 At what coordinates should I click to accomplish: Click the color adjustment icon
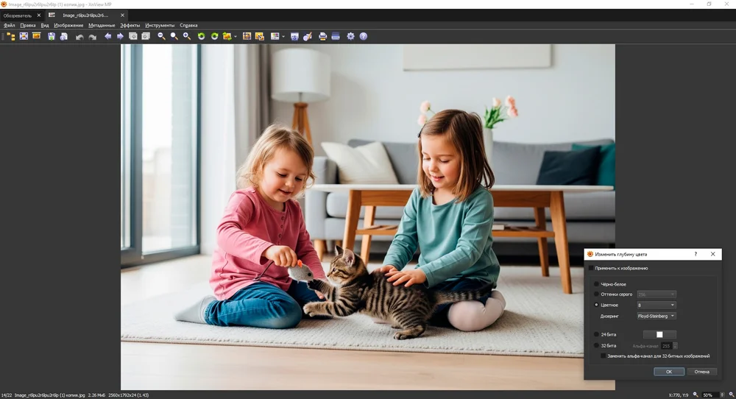[x=275, y=36]
